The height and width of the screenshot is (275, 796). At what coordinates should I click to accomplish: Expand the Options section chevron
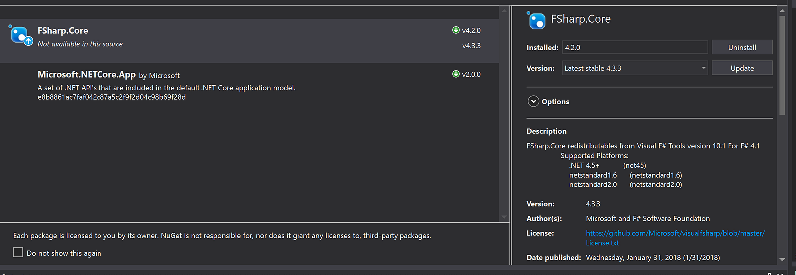tap(533, 101)
